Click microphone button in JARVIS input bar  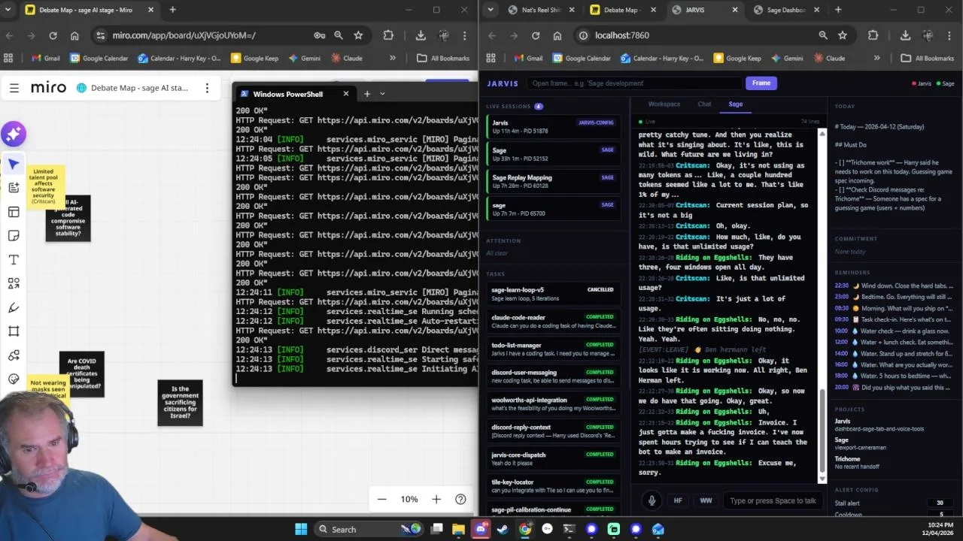[x=652, y=500]
